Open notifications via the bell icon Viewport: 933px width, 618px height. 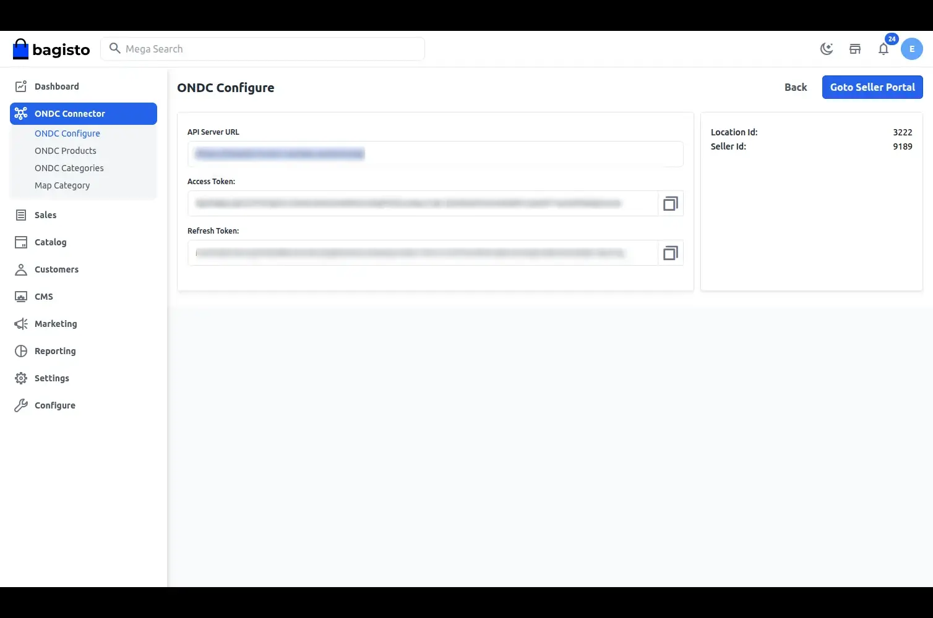coord(884,49)
